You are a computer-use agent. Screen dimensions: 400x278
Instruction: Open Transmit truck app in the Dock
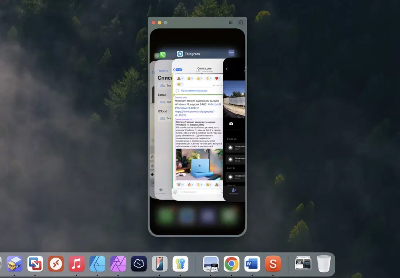pos(14,264)
